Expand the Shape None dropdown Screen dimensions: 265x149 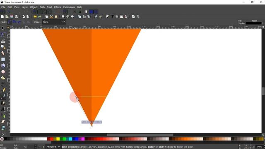(x=54, y=22)
